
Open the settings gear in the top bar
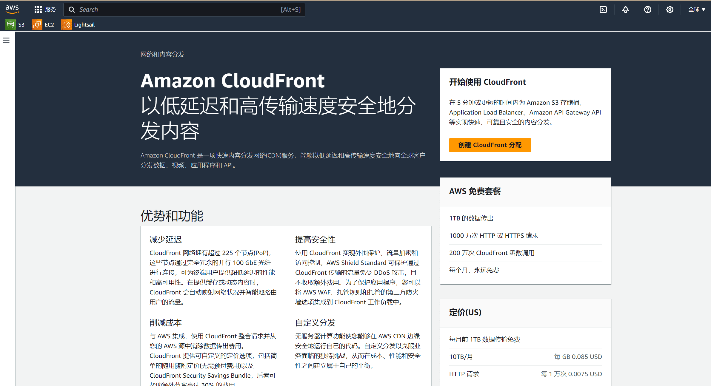pos(670,9)
